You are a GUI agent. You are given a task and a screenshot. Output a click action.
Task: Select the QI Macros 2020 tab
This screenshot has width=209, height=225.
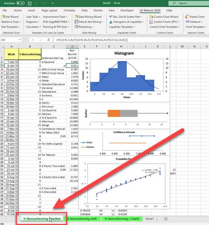tap(150, 10)
